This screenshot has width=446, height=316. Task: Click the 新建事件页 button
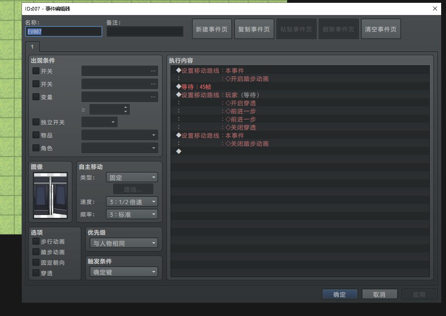click(x=212, y=29)
